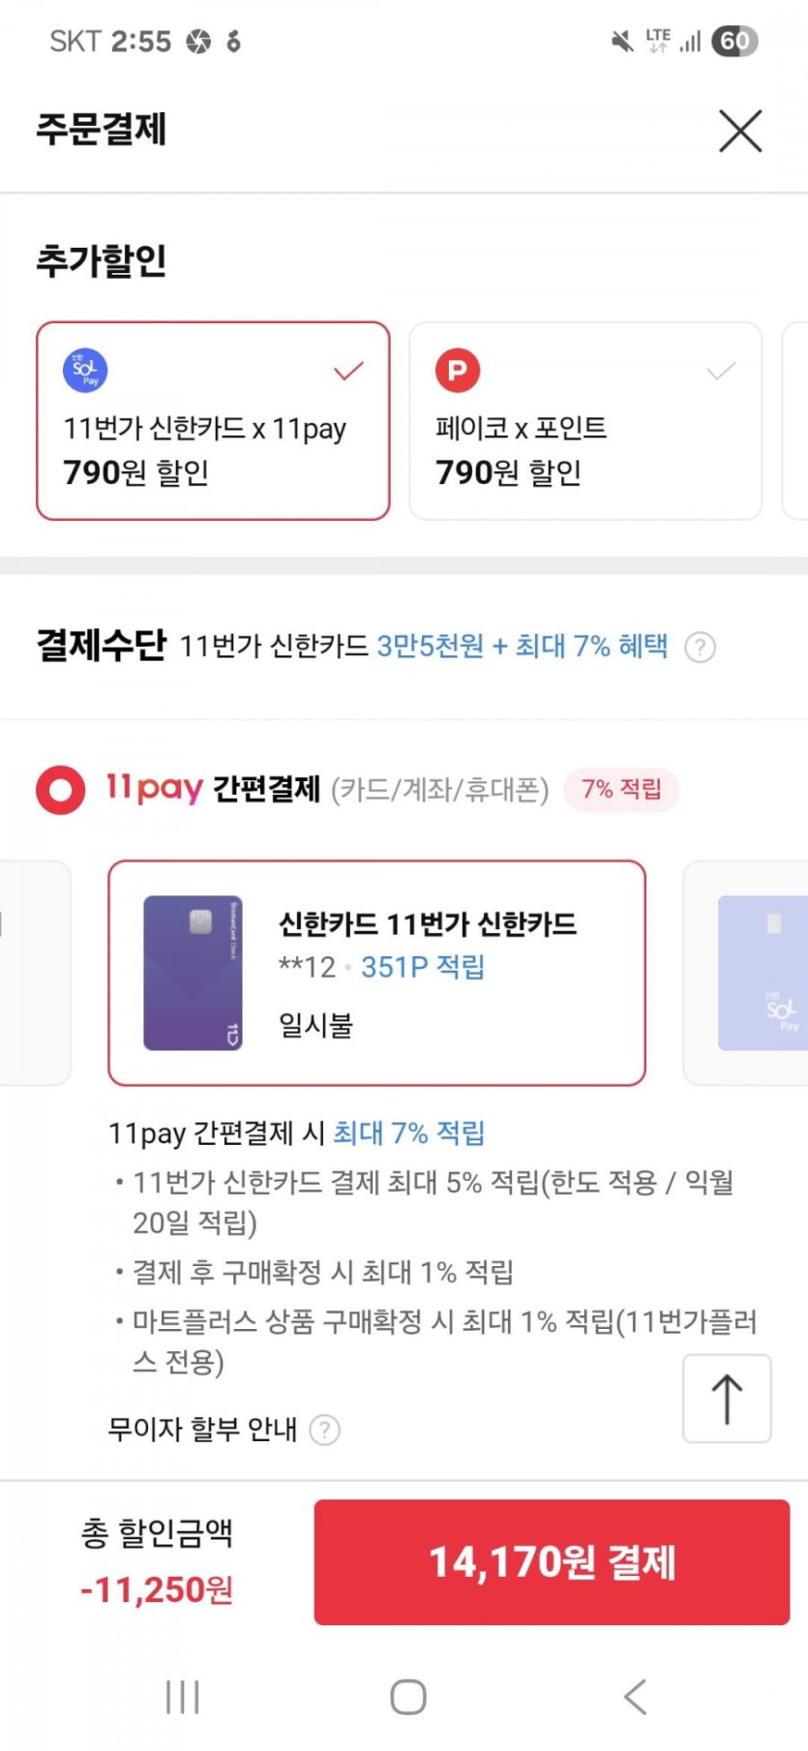Image resolution: width=808 pixels, height=1751 pixels.
Task: Open help icon next to 결제수단 benefits
Action: [700, 647]
